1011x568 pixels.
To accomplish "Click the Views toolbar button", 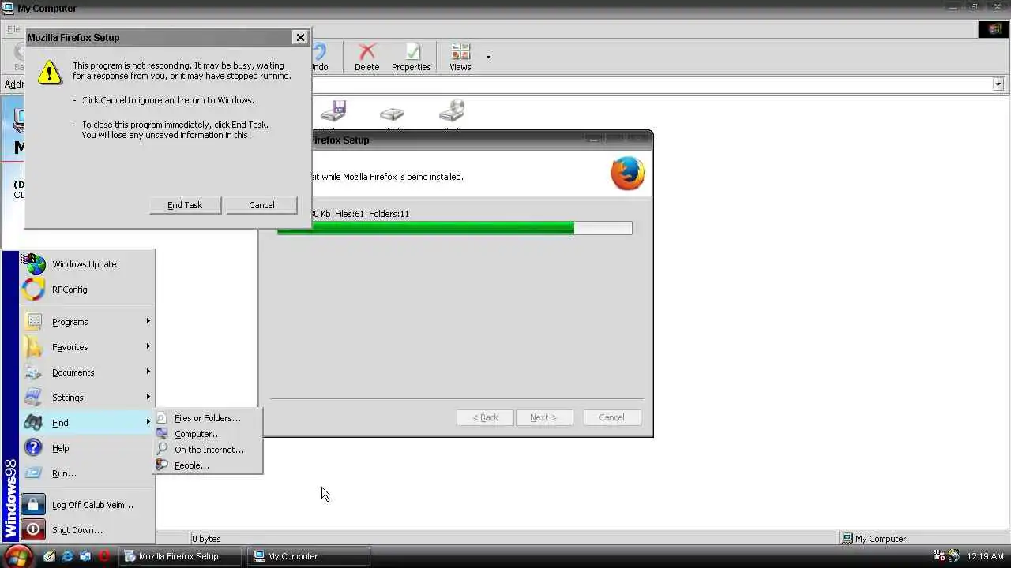I will coord(460,58).
